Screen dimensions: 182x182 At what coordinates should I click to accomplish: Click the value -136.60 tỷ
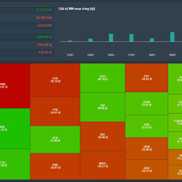45,52
